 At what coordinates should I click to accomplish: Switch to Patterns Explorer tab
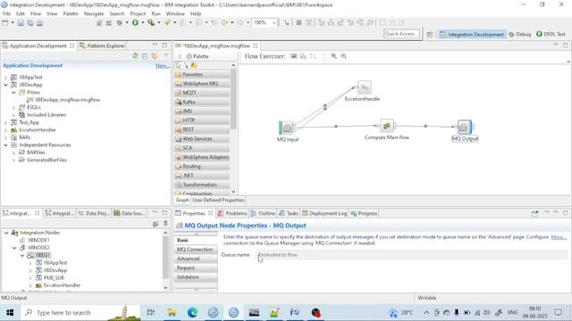tap(102, 45)
